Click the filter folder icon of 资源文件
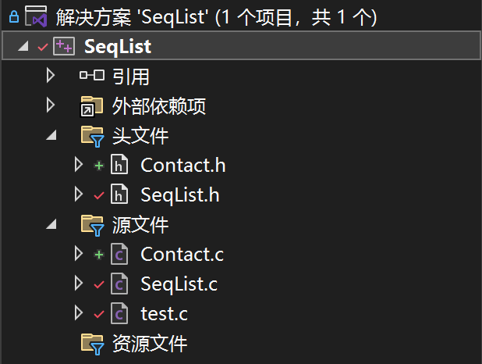This screenshot has height=364, width=482. tap(92, 344)
